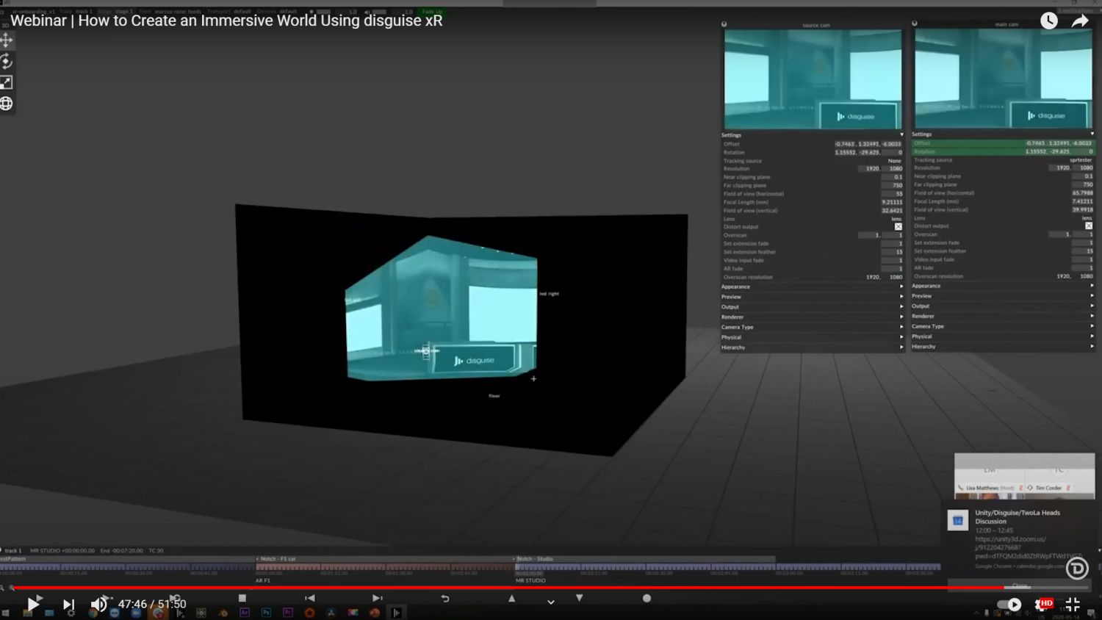Select the scale tool icon
1102x620 pixels.
(x=6, y=83)
